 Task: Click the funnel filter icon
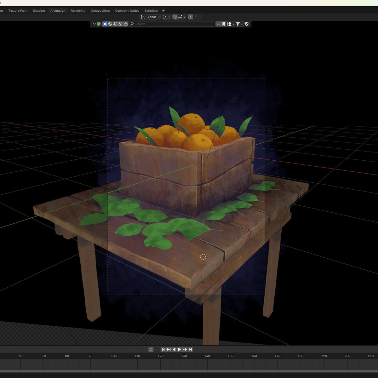click(x=238, y=24)
